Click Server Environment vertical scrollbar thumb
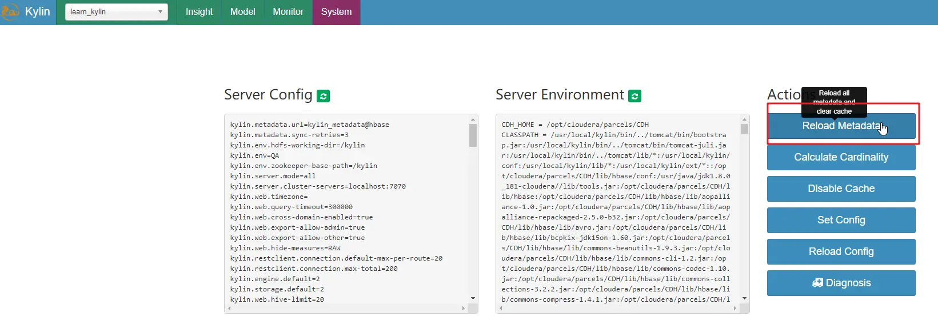Screen dimensions: 938x332 pyautogui.click(x=744, y=129)
